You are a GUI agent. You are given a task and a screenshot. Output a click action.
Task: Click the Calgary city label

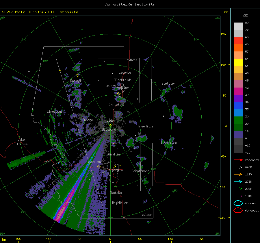tap(113, 170)
